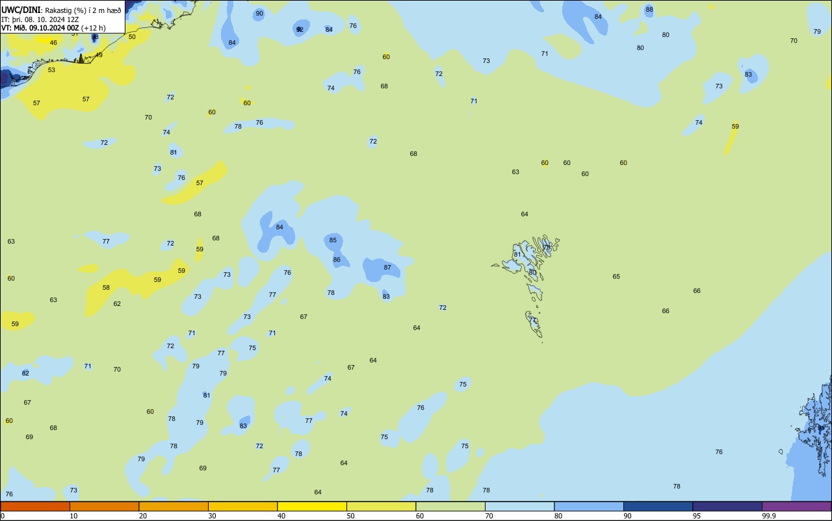This screenshot has height=521, width=832.
Task: Click the map humidity value '82'
Action: click(x=25, y=374)
